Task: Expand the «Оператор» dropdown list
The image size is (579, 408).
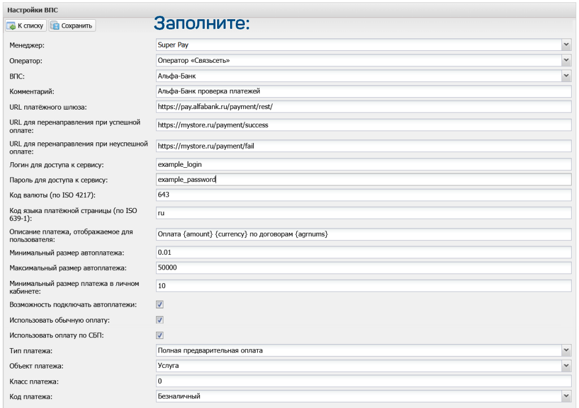Action: 567,60
